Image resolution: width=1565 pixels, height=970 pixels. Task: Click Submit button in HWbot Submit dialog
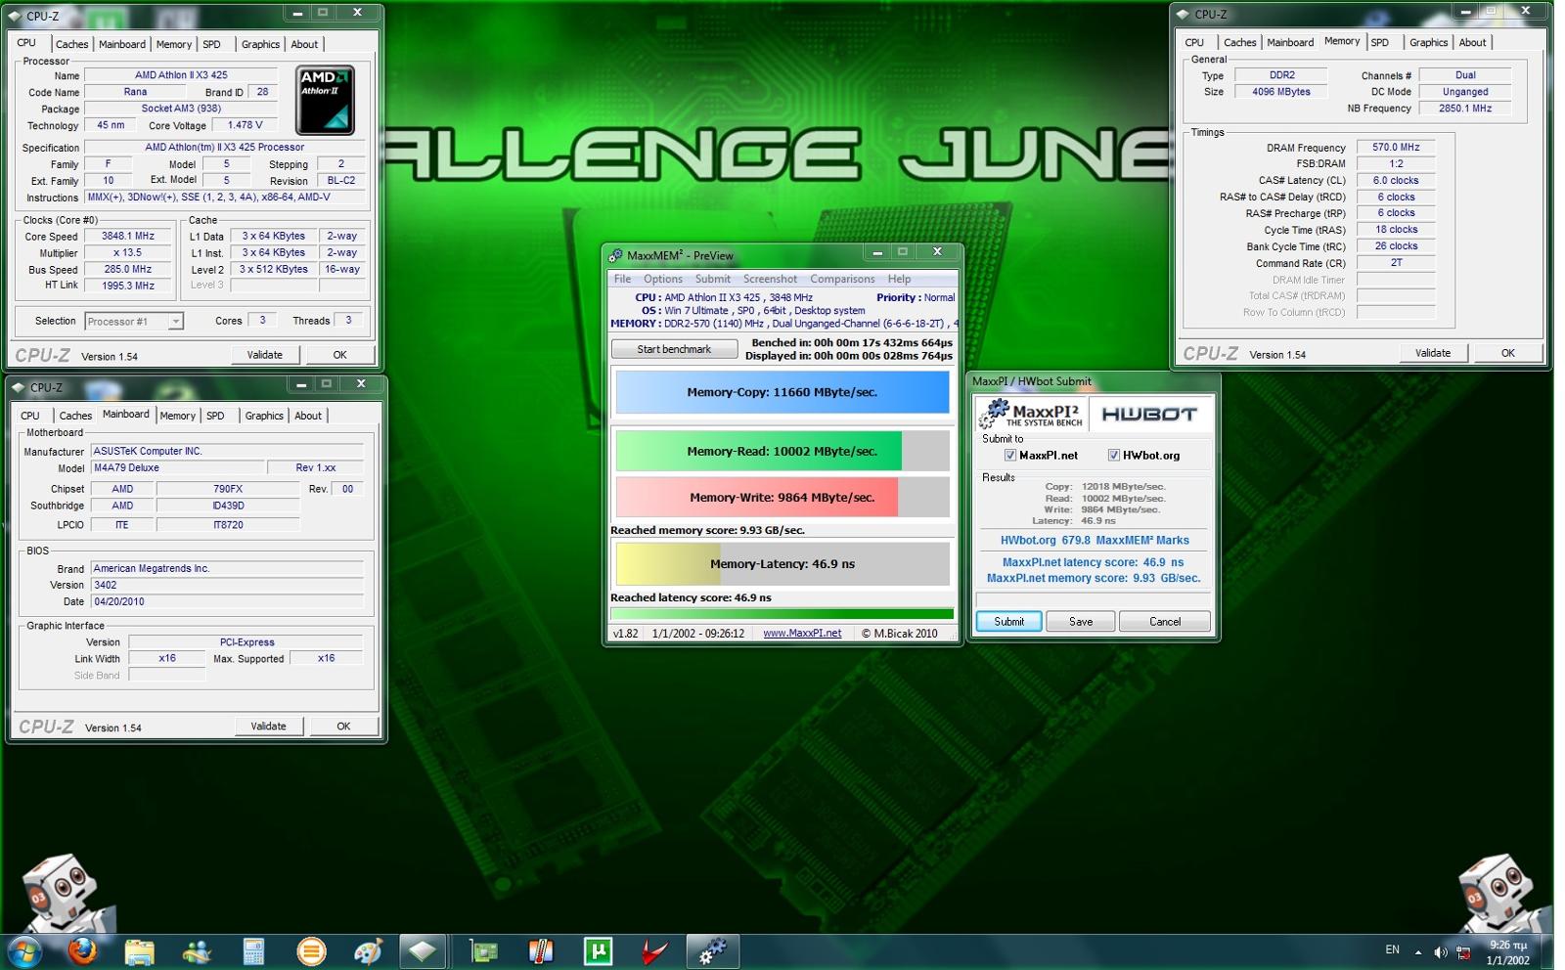[1008, 621]
